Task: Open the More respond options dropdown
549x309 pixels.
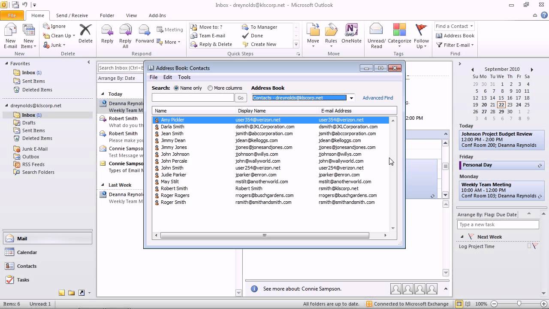Action: 169,42
